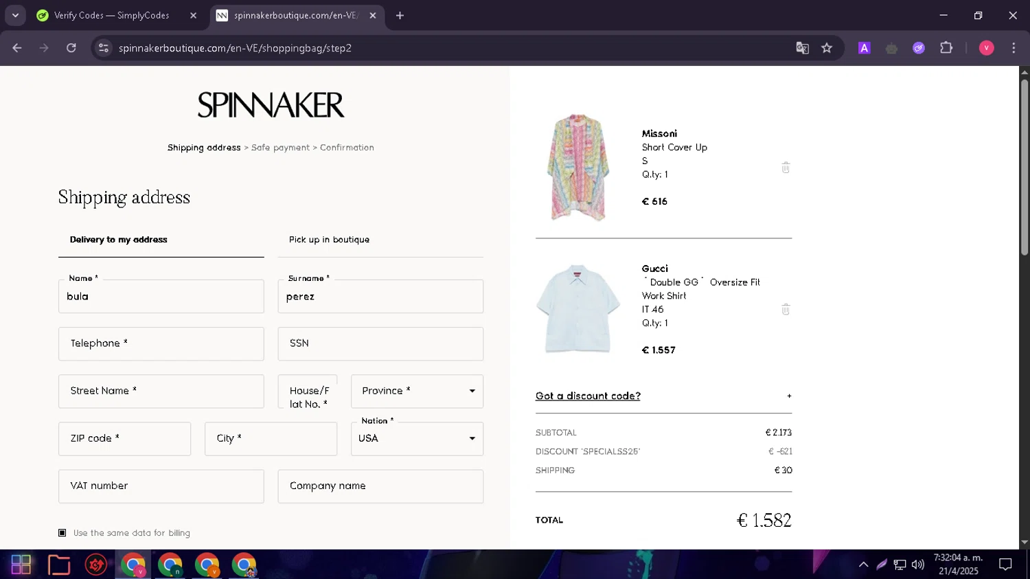The width and height of the screenshot is (1030, 579).
Task: Click the Spinnaker logo
Action: click(x=271, y=105)
